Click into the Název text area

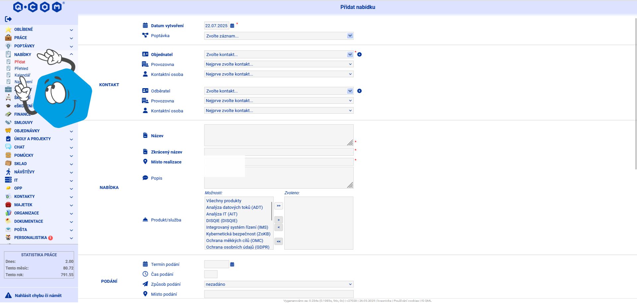pos(279,135)
